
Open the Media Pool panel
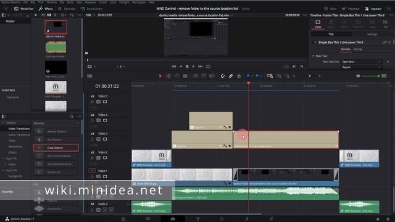pyautogui.click(x=23, y=9)
